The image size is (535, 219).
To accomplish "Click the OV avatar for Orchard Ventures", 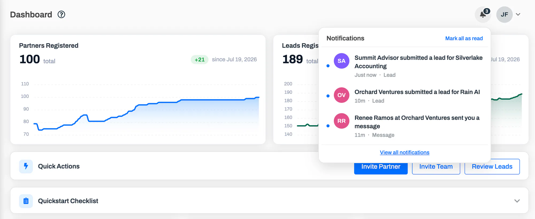I will pyautogui.click(x=341, y=95).
